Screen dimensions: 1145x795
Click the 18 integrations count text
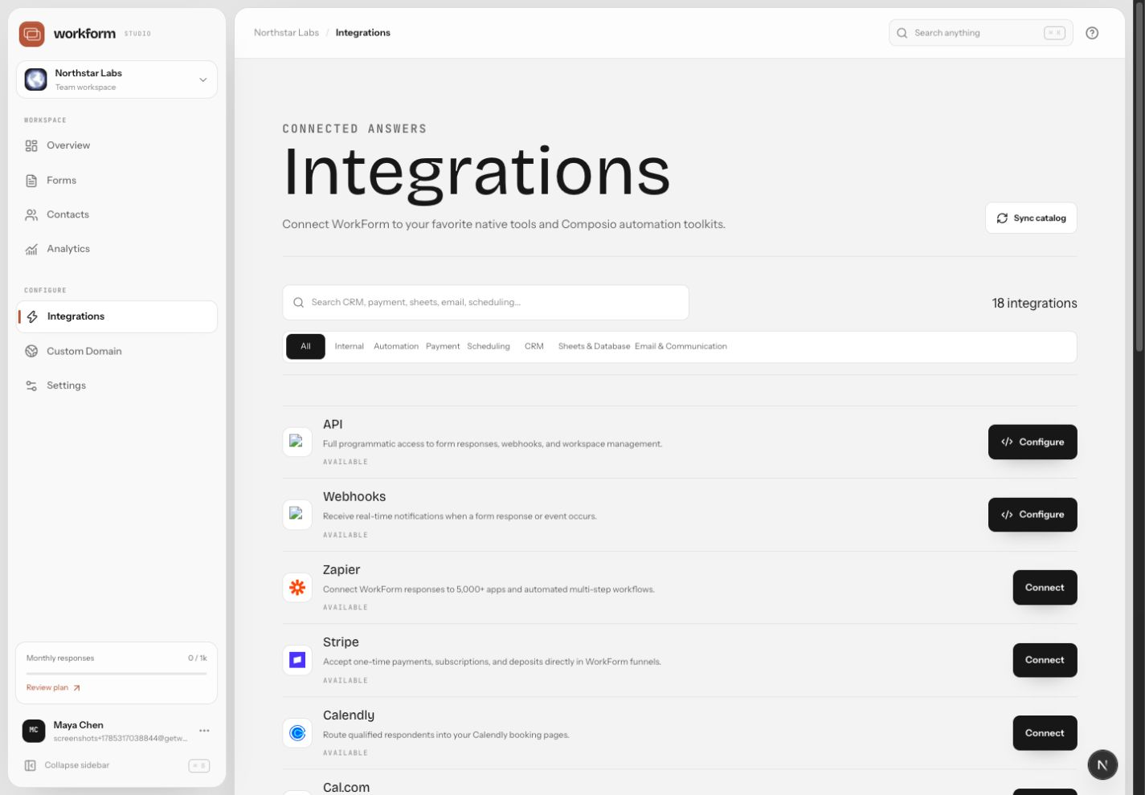click(1034, 304)
